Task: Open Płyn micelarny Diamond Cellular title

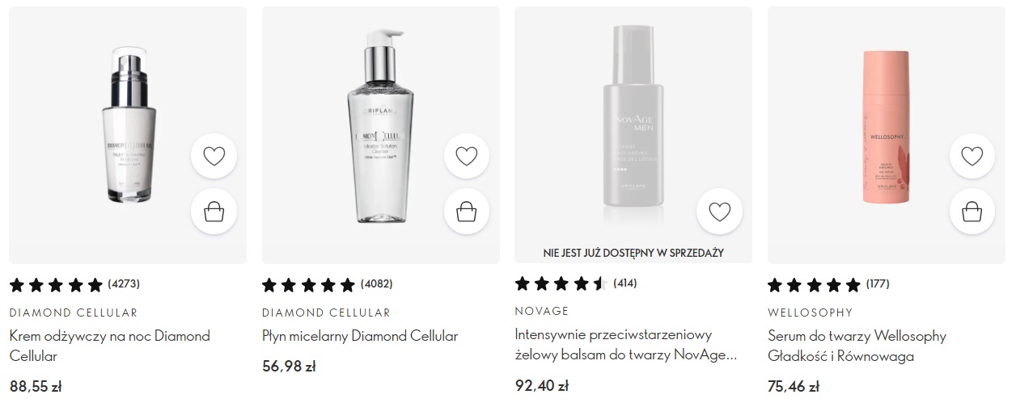Action: point(360,336)
